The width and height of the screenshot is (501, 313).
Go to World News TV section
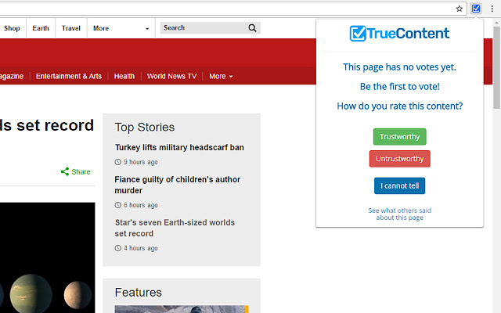(171, 77)
